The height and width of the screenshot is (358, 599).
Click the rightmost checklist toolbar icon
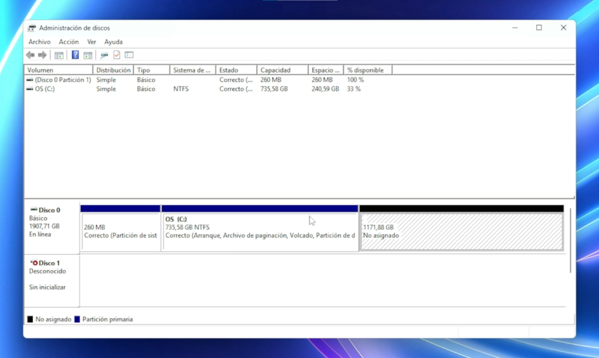129,55
